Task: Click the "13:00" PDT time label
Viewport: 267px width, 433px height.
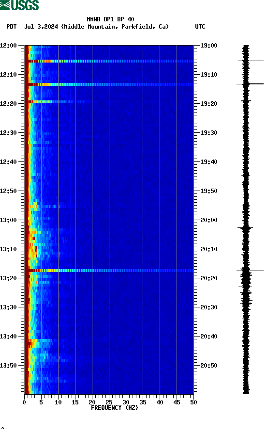Action: (8, 220)
